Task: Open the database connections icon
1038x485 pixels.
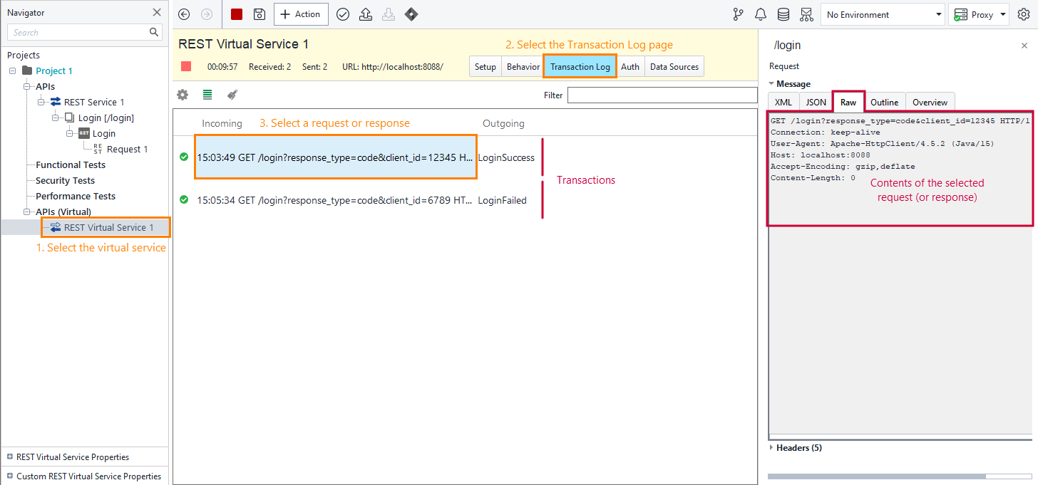Action: tap(782, 14)
